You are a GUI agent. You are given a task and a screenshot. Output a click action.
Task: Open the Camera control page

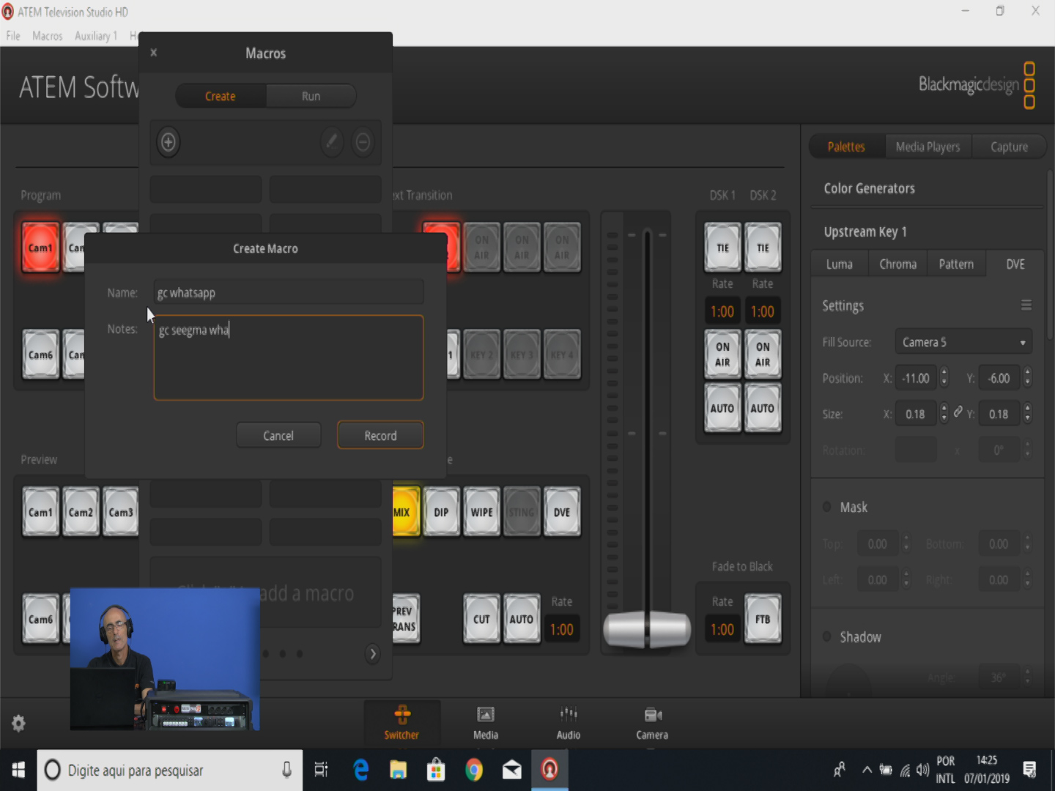point(652,722)
